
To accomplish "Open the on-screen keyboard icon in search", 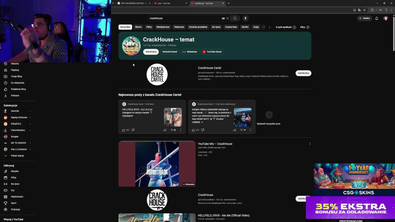I will pos(223,18).
